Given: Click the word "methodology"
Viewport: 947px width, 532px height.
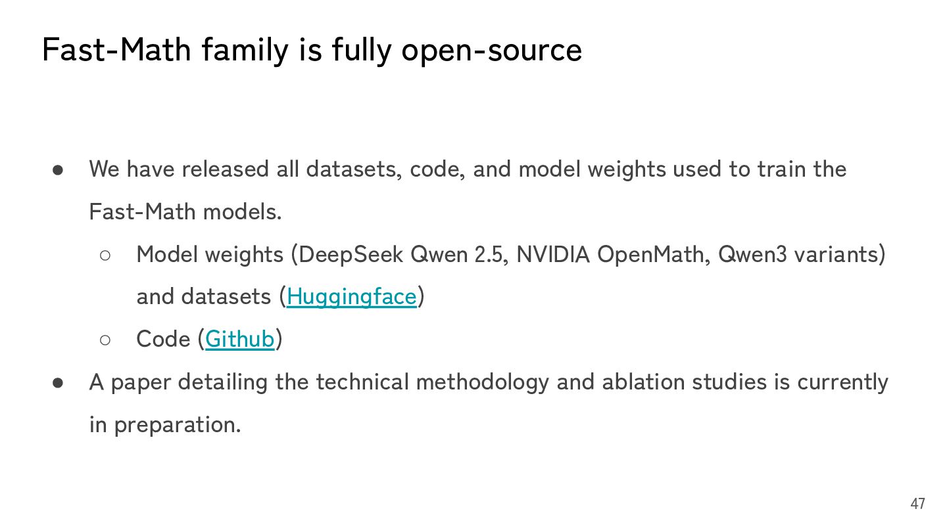Looking at the screenshot, I should [x=481, y=382].
